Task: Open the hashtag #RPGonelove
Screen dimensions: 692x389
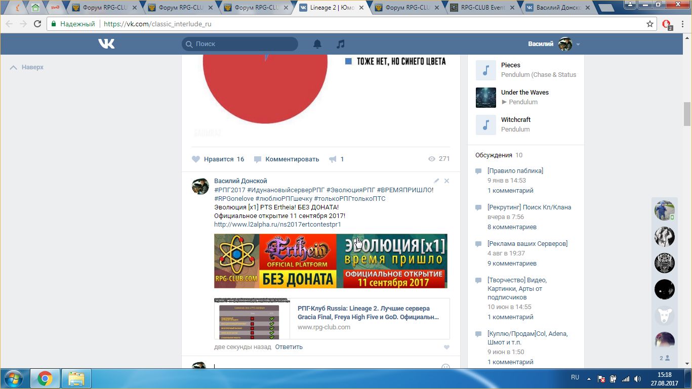Action: pyautogui.click(x=234, y=199)
